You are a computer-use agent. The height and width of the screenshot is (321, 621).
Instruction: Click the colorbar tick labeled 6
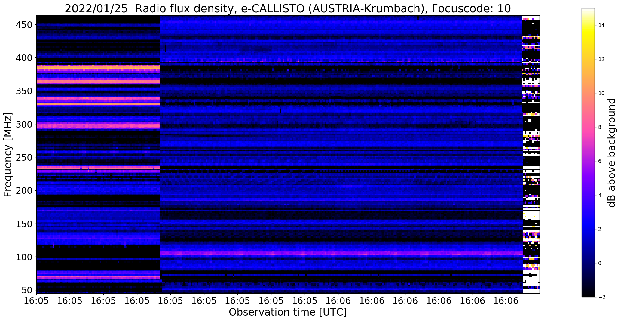coord(600,161)
